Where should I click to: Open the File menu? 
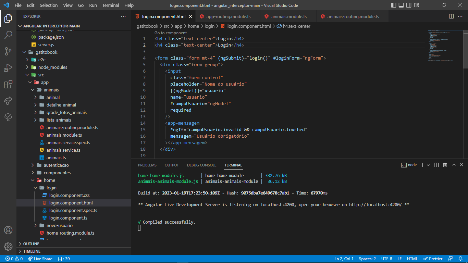click(18, 5)
